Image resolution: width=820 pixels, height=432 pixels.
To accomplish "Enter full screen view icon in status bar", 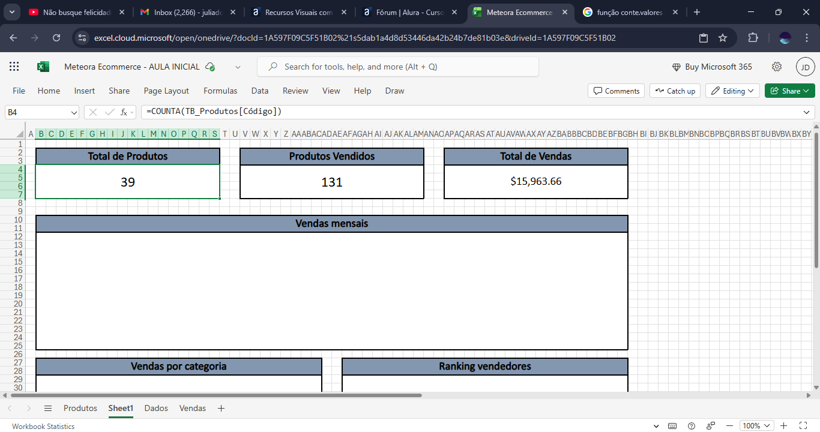I will tap(803, 426).
